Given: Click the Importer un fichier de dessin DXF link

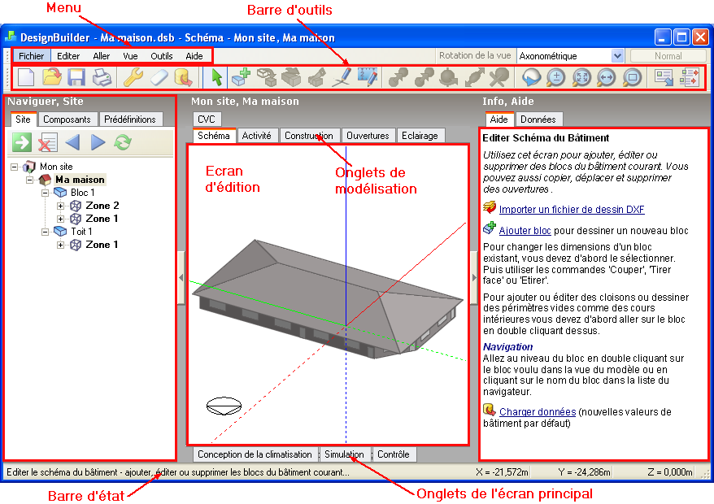Looking at the screenshot, I should (571, 209).
